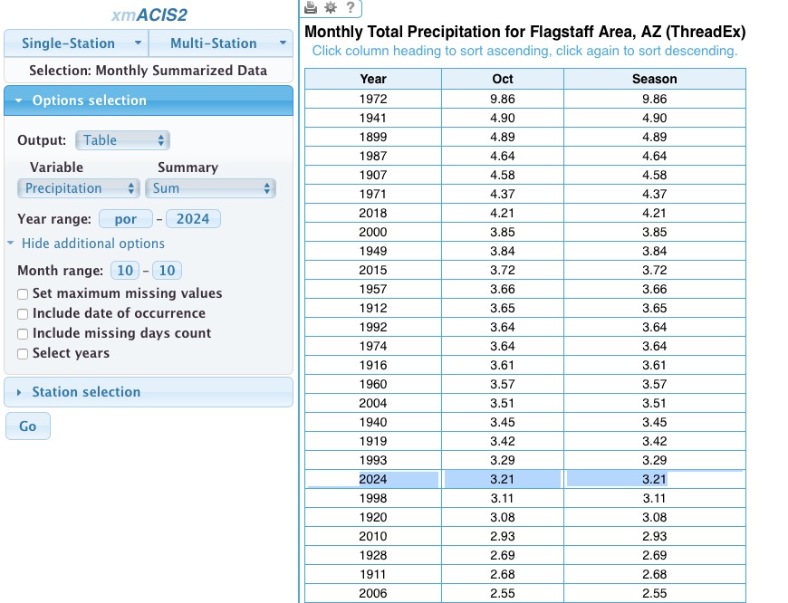Sort the table by Oct column heading
Screen dimensions: 788x603
pos(503,79)
